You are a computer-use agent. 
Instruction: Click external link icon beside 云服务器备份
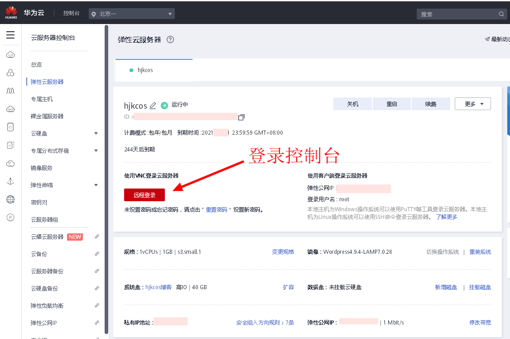(96, 271)
